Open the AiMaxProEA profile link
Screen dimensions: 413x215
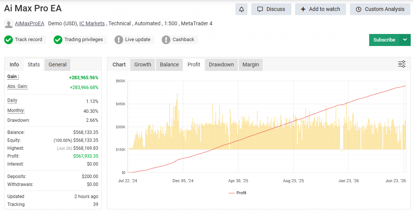click(29, 23)
